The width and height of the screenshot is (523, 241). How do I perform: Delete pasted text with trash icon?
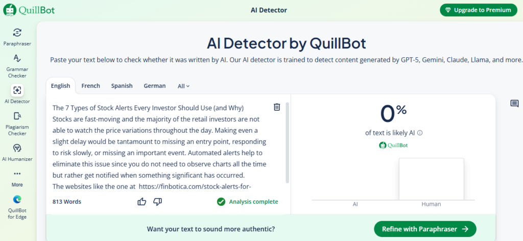(277, 107)
